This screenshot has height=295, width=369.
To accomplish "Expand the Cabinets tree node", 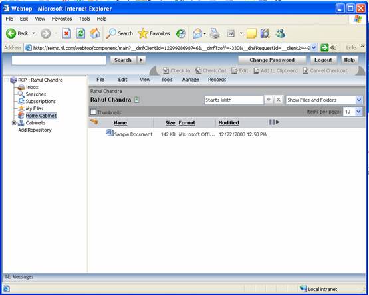I will pyautogui.click(x=14, y=123).
